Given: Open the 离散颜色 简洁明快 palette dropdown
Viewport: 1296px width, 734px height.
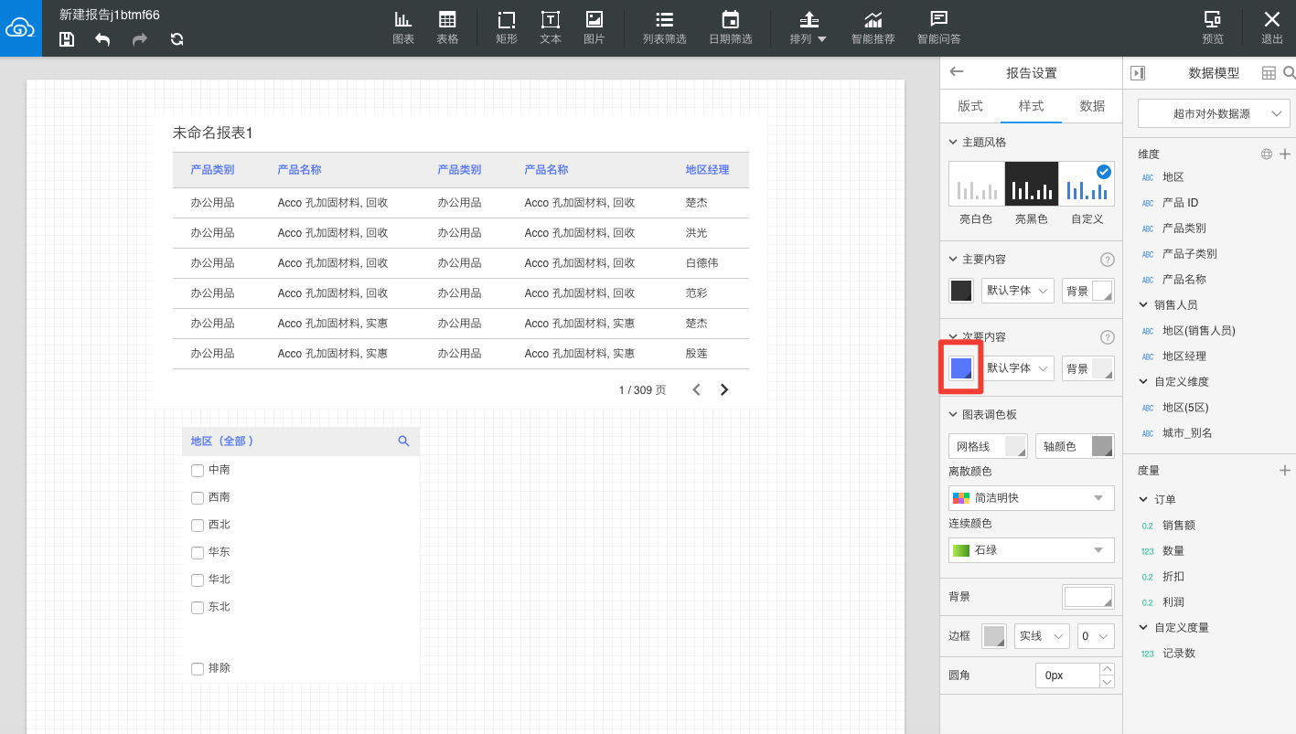Looking at the screenshot, I should 1032,498.
